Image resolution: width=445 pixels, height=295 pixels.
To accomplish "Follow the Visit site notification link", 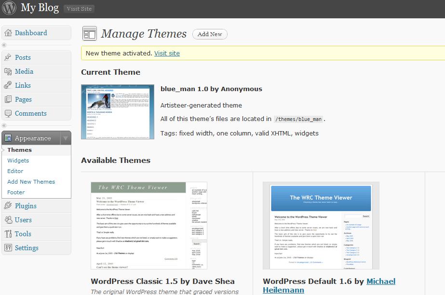I will pos(167,53).
